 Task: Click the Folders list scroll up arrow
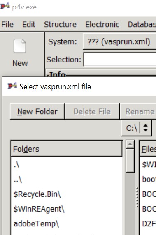130,144
